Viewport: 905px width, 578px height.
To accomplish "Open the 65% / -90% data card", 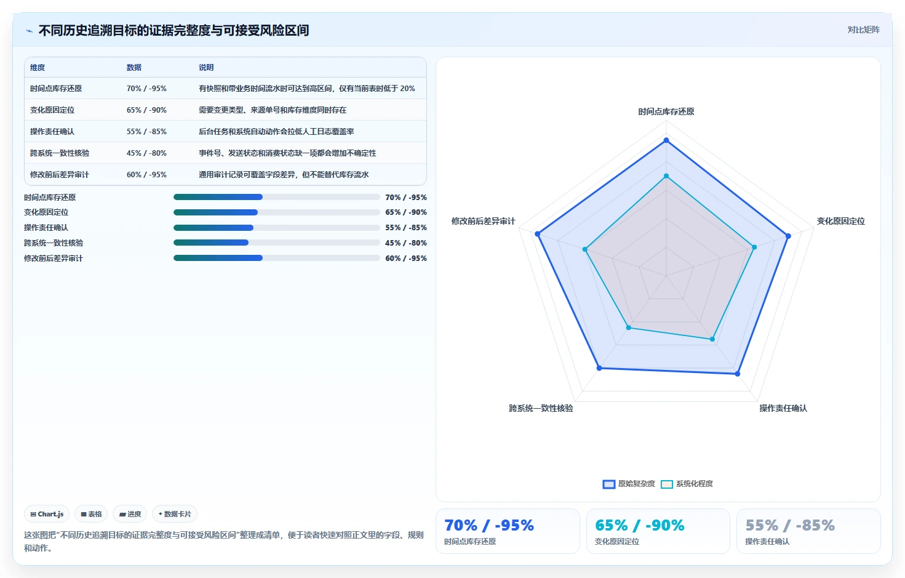I will (x=658, y=531).
